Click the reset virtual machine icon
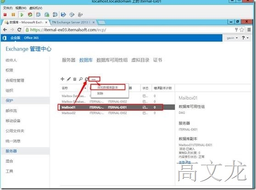The height and width of the screenshot is (190, 256). 30,15
